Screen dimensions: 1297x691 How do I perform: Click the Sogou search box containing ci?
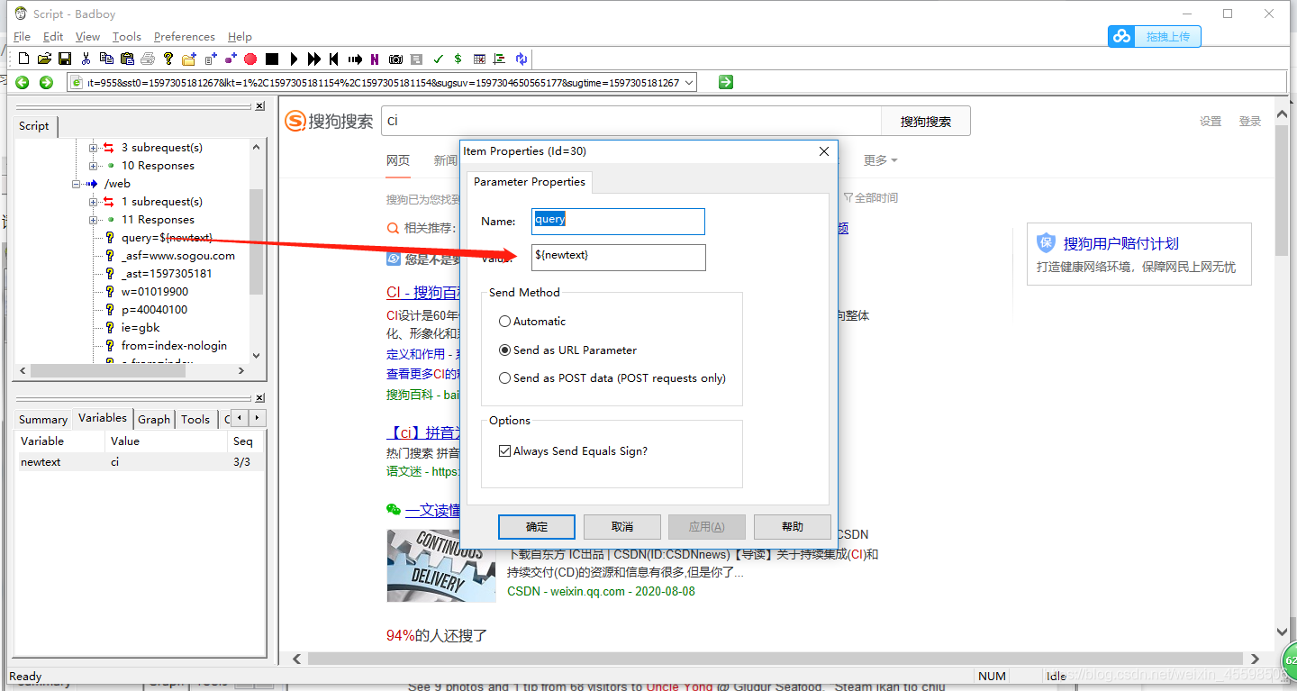tap(630, 121)
